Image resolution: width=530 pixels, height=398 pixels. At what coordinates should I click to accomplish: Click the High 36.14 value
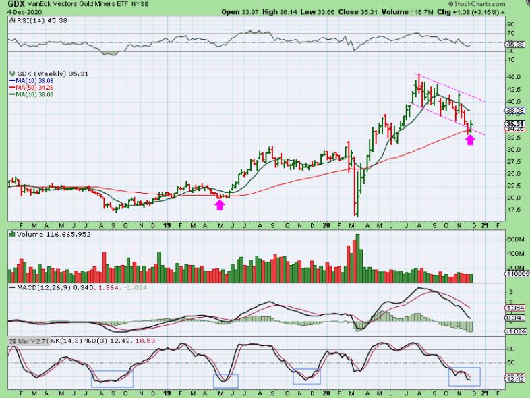tap(280, 12)
